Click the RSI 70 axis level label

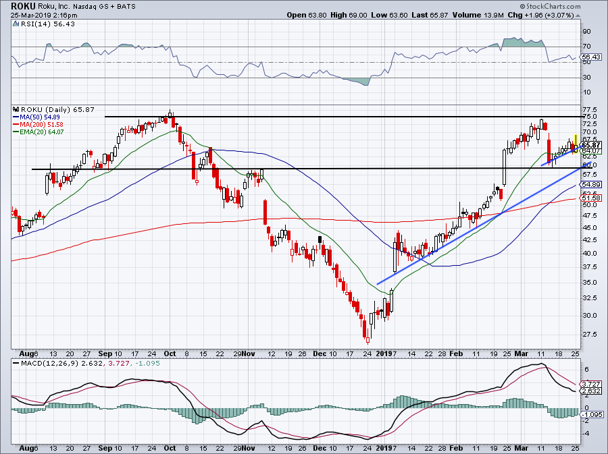(586, 47)
